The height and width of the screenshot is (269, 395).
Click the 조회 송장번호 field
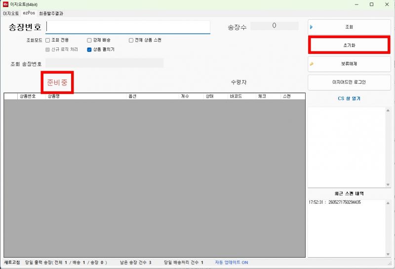(x=105, y=63)
